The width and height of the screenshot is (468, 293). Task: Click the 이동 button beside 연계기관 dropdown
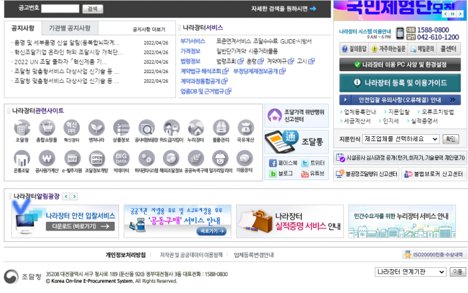pos(457,272)
